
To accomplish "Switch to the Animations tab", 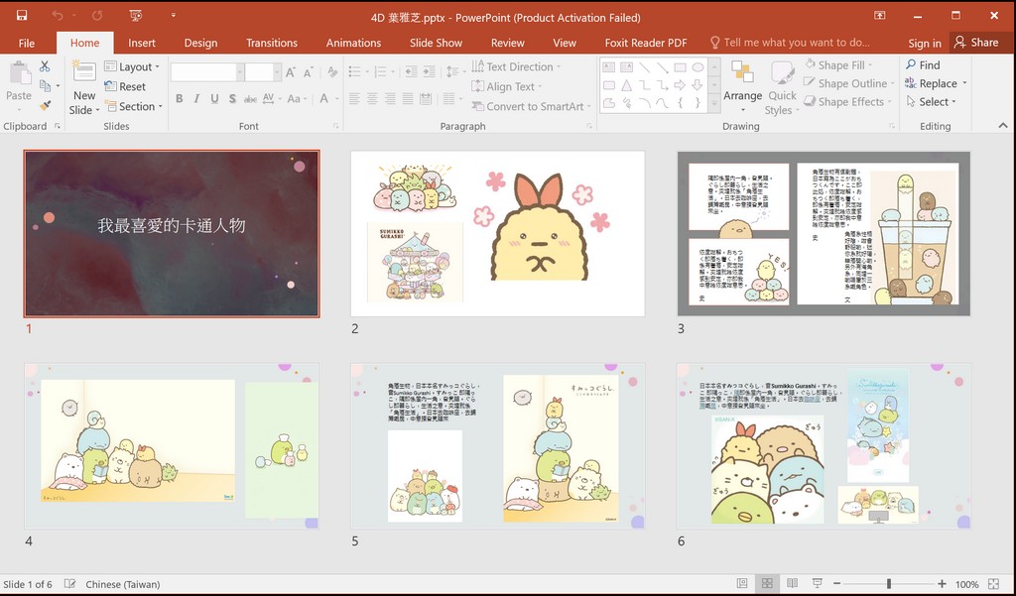I will point(354,43).
